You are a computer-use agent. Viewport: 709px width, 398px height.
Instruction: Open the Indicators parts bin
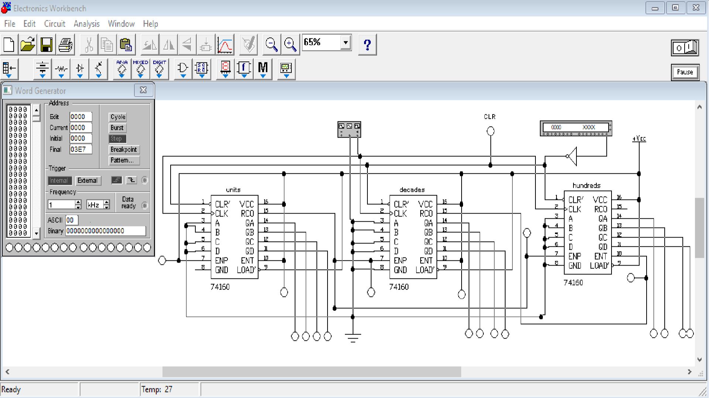coord(225,69)
